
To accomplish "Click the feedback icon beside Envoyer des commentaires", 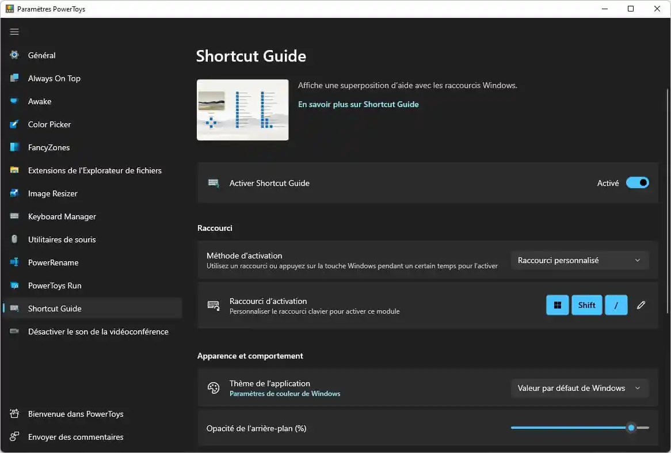I will click(14, 437).
